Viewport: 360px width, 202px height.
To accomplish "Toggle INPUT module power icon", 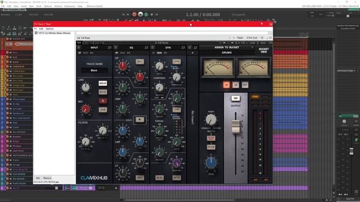I will pos(79,48).
